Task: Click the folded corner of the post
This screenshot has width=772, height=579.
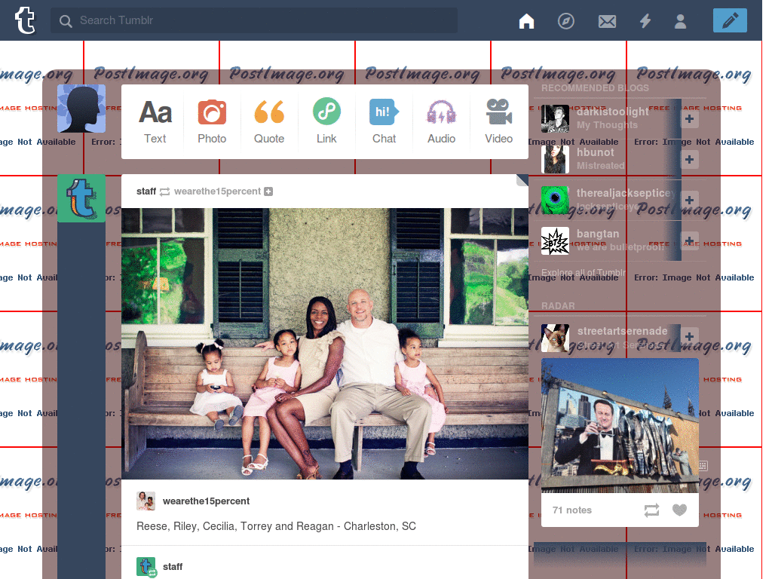Action: pos(522,180)
